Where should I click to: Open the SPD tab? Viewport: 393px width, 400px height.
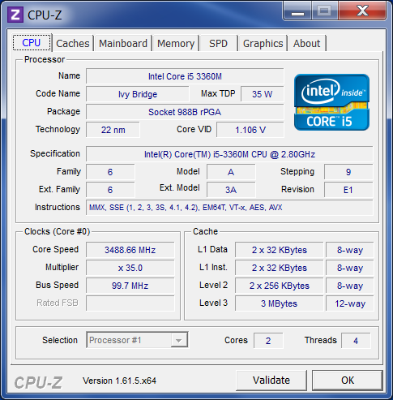(x=219, y=43)
